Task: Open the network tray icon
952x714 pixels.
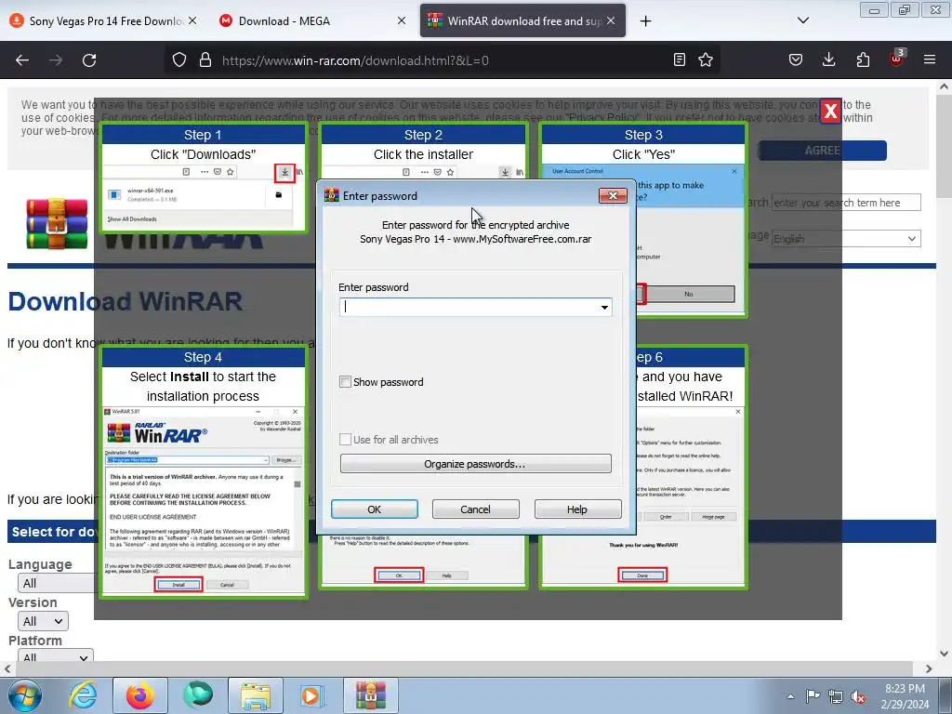Action: pyautogui.click(x=836, y=696)
